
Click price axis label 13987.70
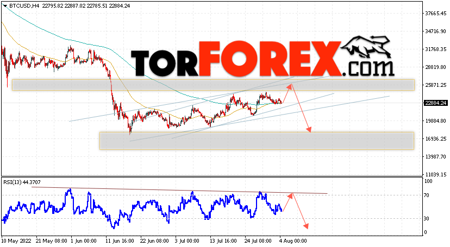tap(436, 157)
